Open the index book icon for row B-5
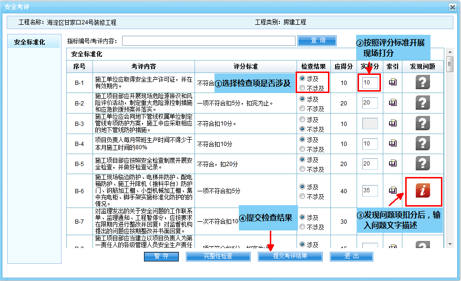461x281 pixels. pos(392,163)
